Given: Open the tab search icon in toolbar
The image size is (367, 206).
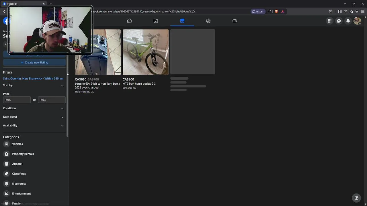Looking at the screenshot, I should pos(331,11).
